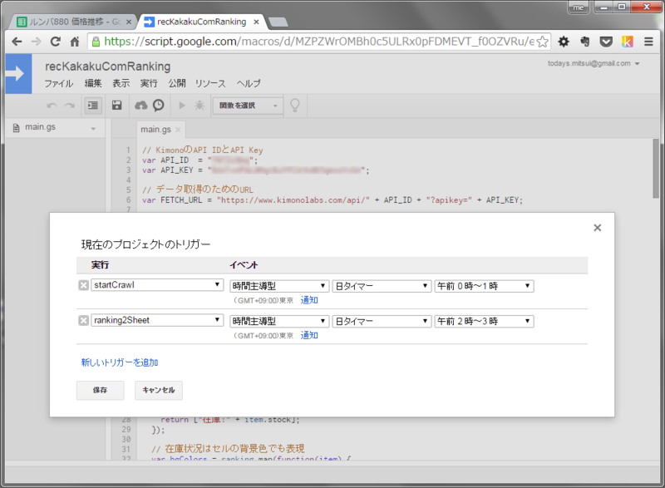Click the 'me' profile button in title bar

point(578,7)
